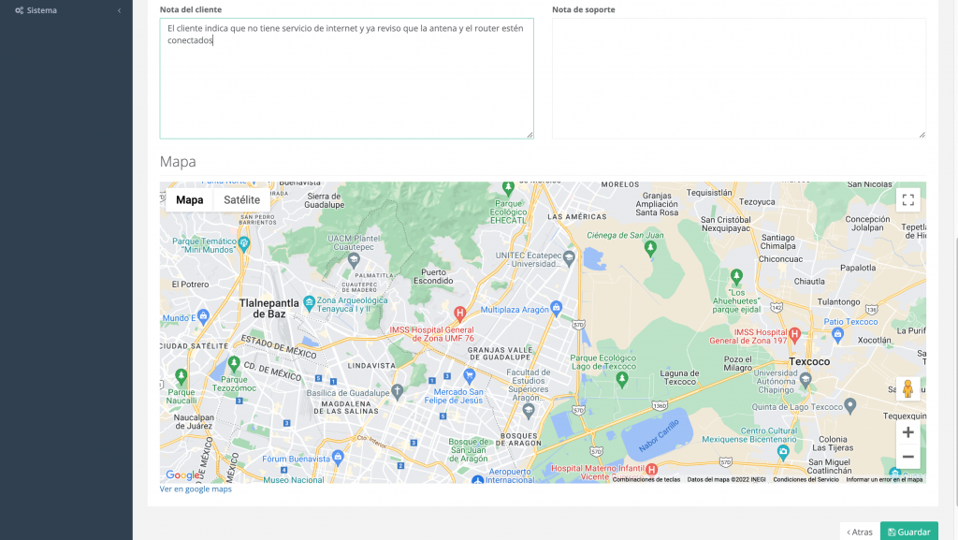This screenshot has width=958, height=540.
Task: Click the Parque Temático Mini Mundos marker
Action: click(x=244, y=244)
